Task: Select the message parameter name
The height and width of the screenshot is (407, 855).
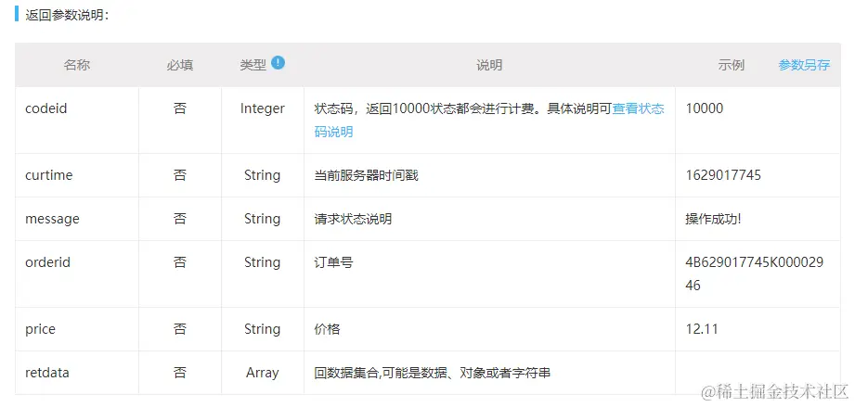Action: coord(52,219)
